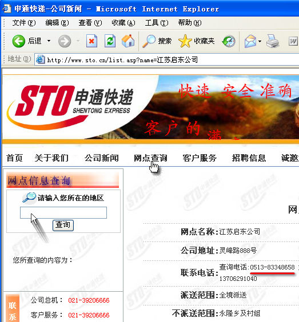Click the address bar URL field
This screenshot has width=299, height=322.
point(166,60)
